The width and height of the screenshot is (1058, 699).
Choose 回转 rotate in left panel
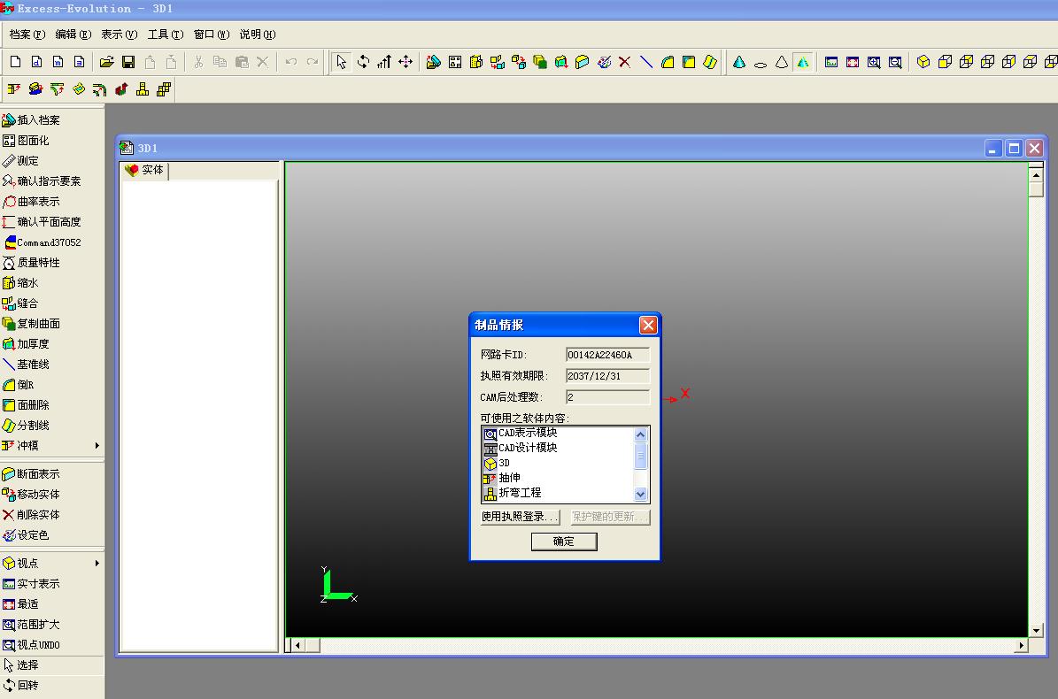click(x=20, y=686)
